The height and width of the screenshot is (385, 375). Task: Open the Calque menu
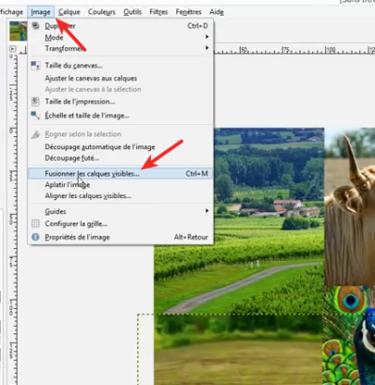click(69, 12)
